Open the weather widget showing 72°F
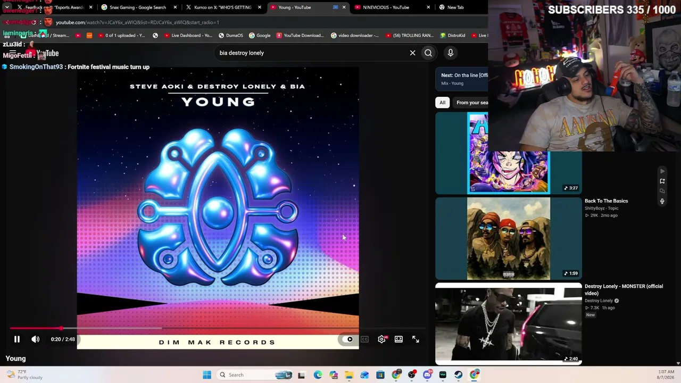This screenshot has height=383, width=681. tap(24, 375)
